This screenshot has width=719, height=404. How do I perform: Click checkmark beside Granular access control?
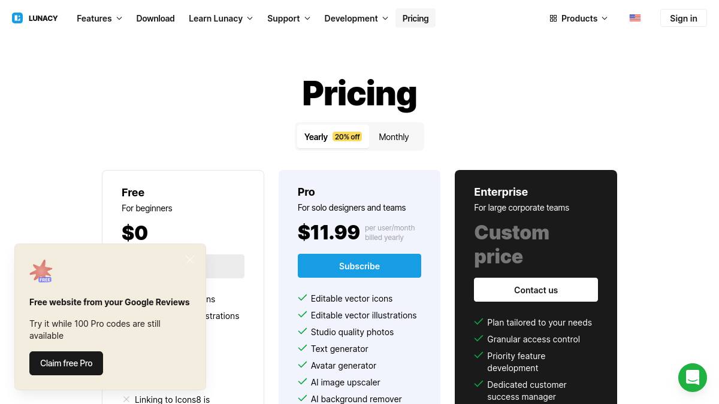tap(479, 338)
